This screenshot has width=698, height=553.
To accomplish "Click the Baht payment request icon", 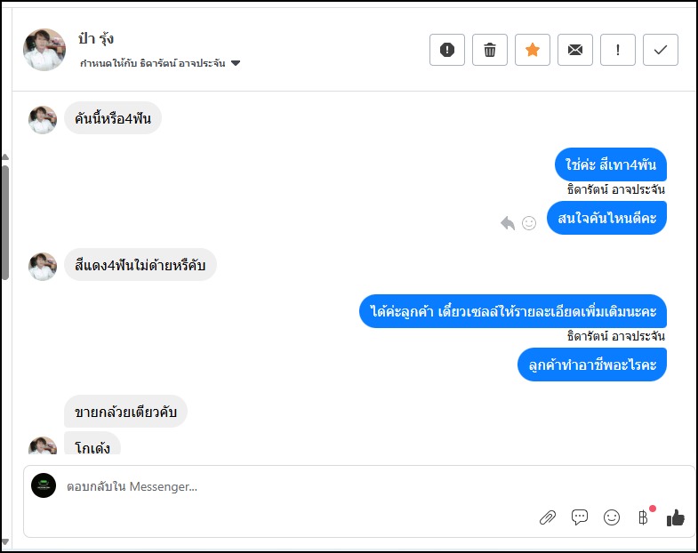I will 643,517.
